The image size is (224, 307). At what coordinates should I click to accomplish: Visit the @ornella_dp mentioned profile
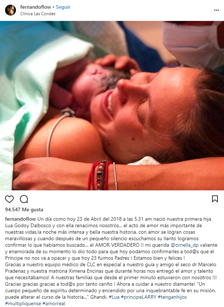click(x=184, y=245)
